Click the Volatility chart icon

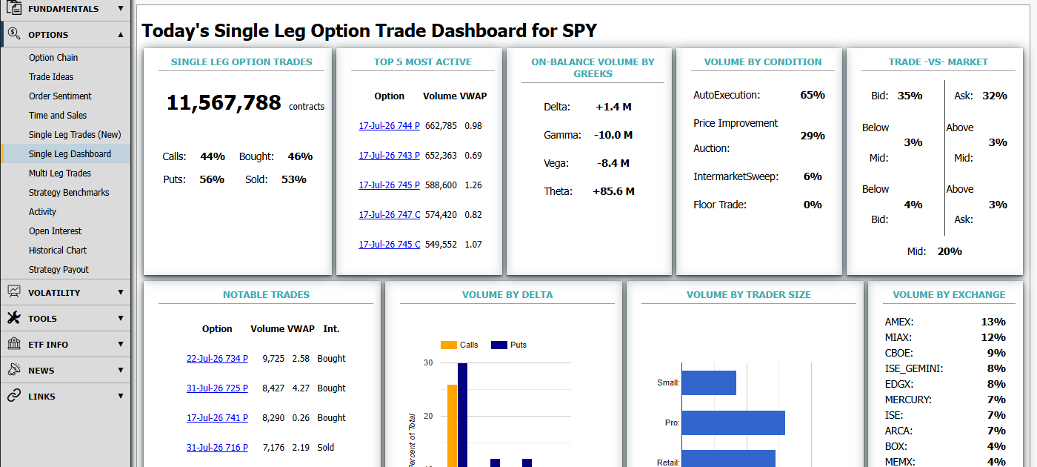(x=13, y=292)
